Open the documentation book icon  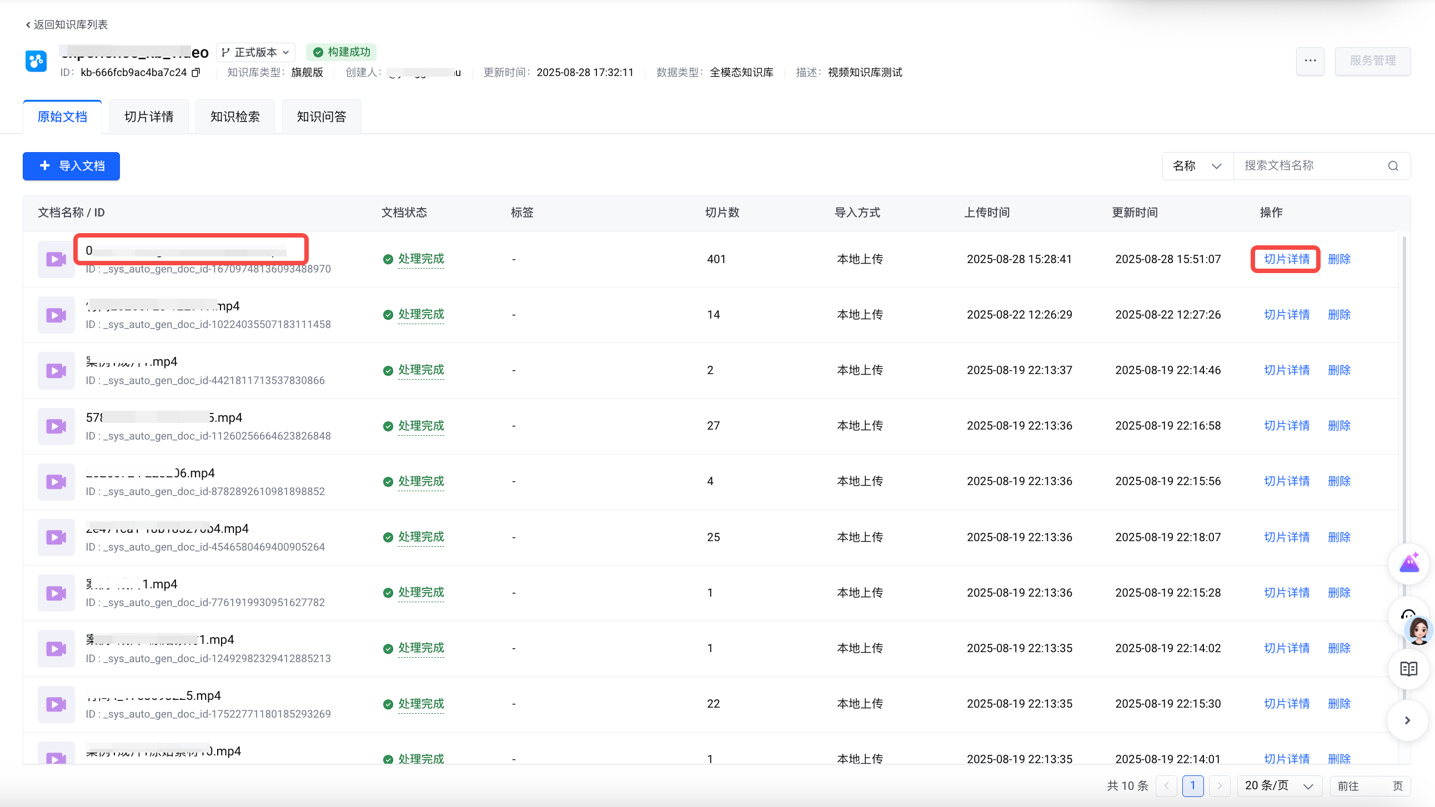pyautogui.click(x=1408, y=669)
